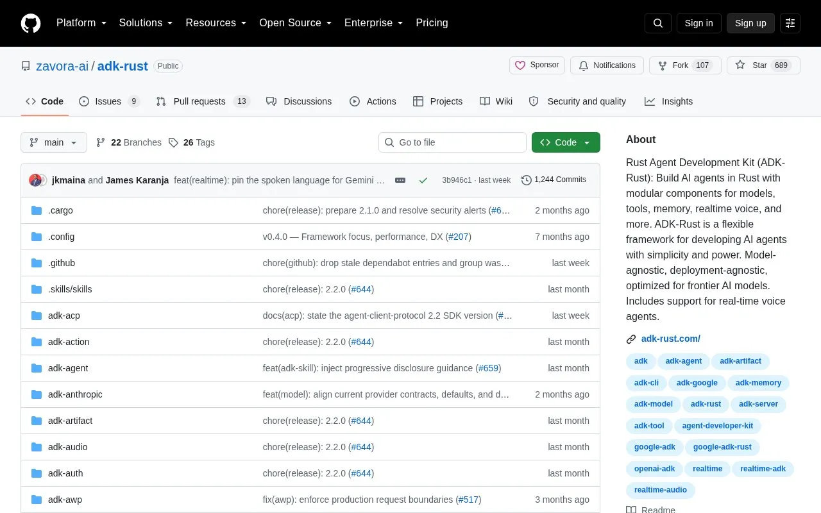Click the jkmaina avatar image
Viewport: 821px width, 513px height.
35,180
